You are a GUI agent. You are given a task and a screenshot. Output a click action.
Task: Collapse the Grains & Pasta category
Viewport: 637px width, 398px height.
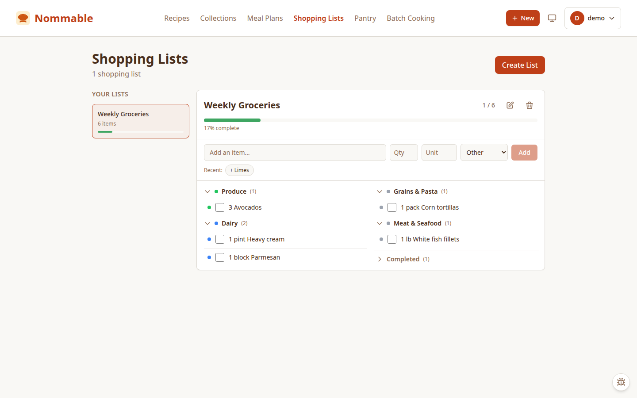click(380, 191)
